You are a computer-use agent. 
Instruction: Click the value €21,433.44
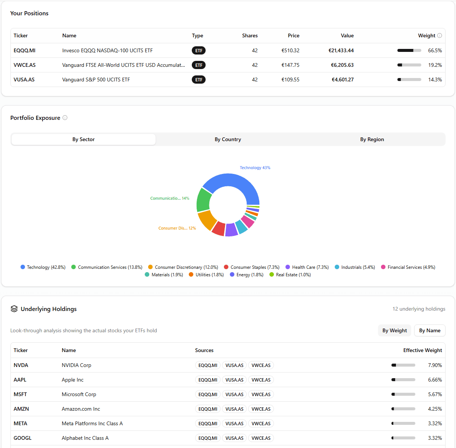[x=341, y=50]
